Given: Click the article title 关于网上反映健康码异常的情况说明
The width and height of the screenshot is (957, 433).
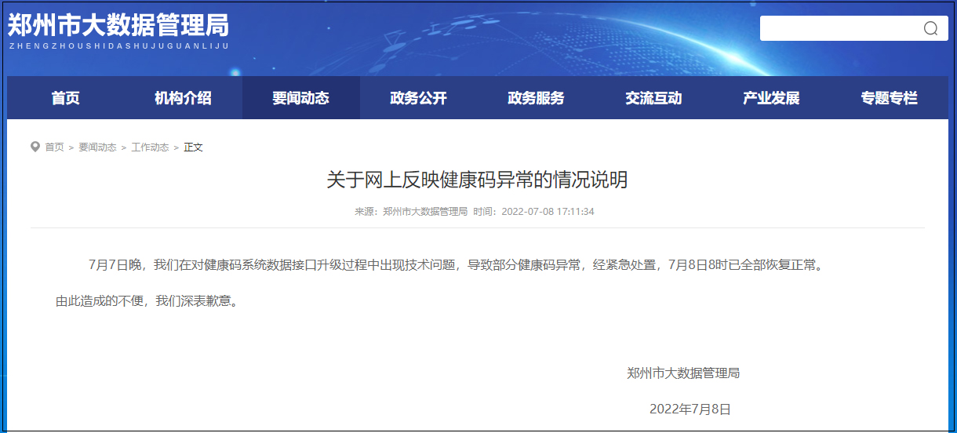Looking at the screenshot, I should pos(477,180).
